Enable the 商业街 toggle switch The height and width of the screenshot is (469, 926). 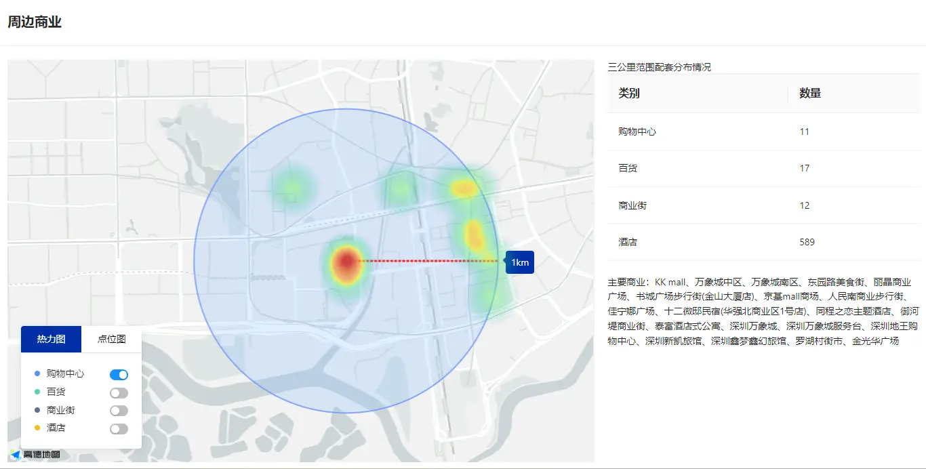(119, 410)
